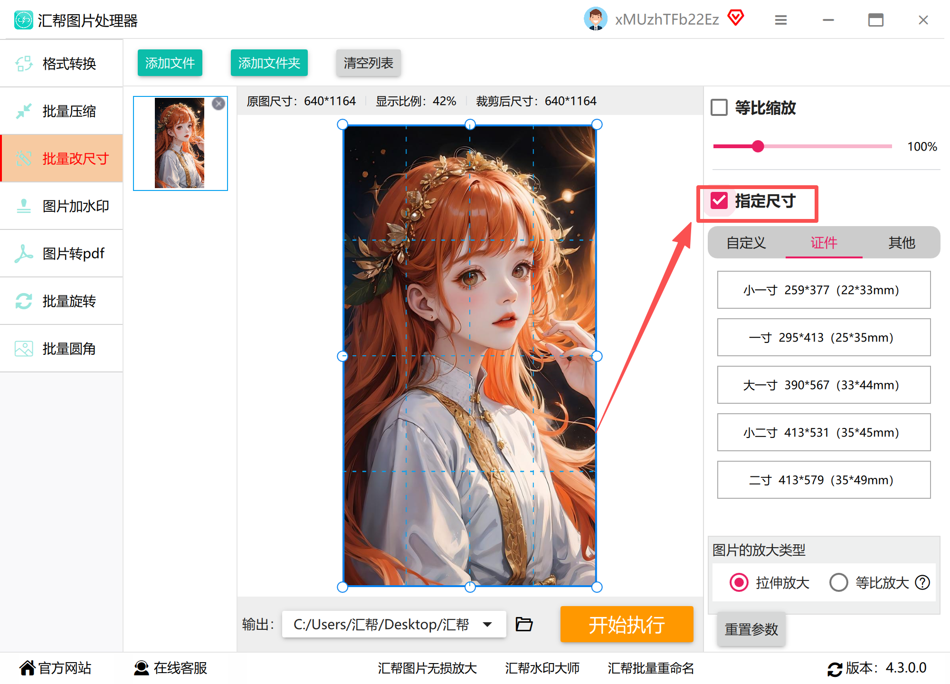The image size is (950, 684).
Task: Expand the output path dropdown
Action: pyautogui.click(x=487, y=624)
